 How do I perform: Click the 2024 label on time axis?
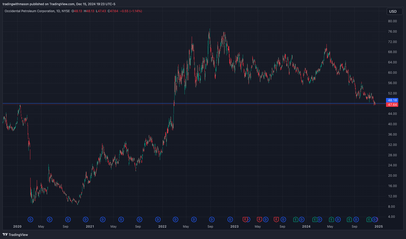(x=306, y=227)
